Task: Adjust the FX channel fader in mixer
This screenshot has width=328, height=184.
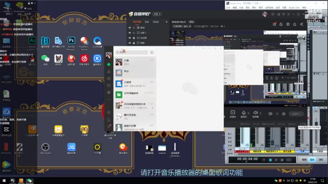Action: 272,143
